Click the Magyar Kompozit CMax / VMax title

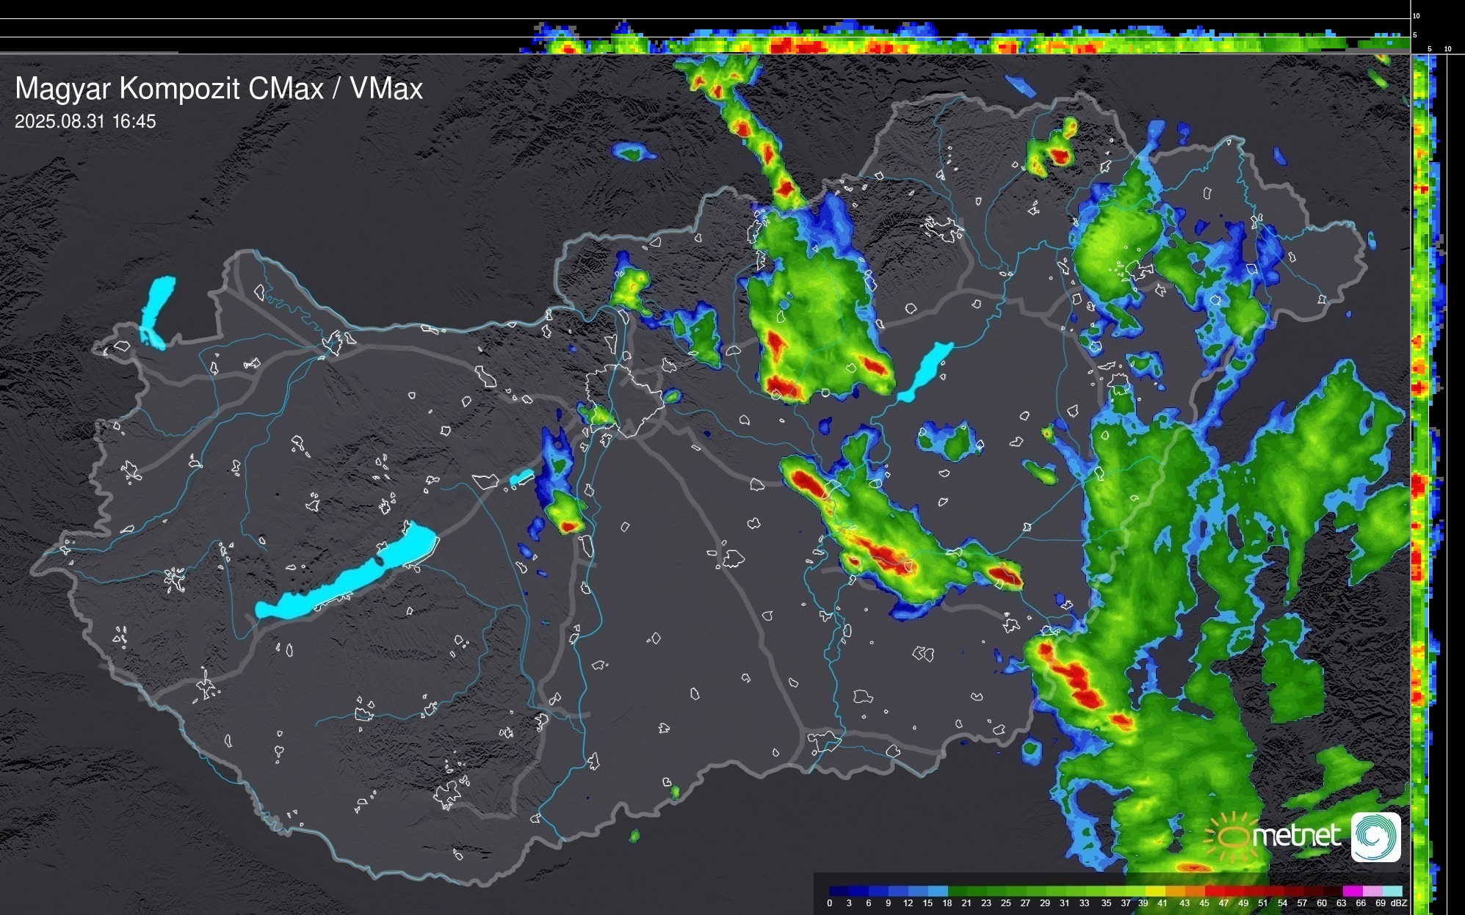219,89
